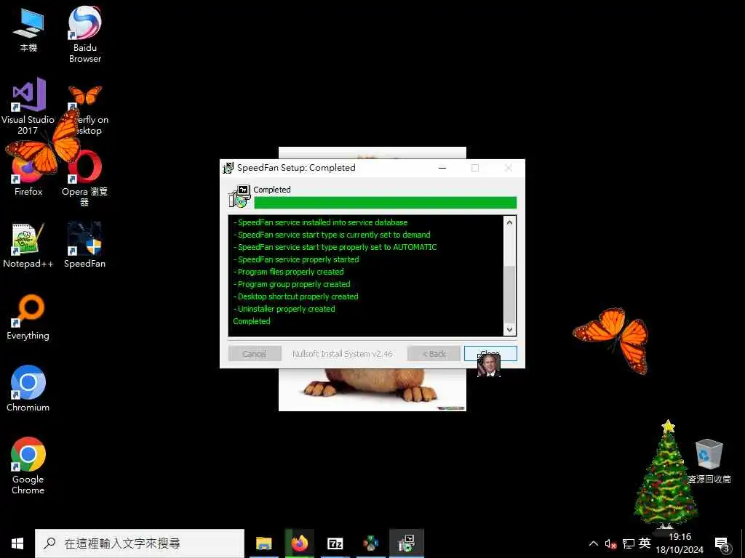This screenshot has width=745, height=558.
Task: Click the log scroll up arrow
Action: (510, 222)
